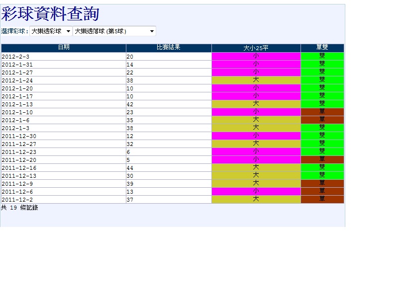Click the brown 單 cell for 2011-12-20
This screenshot has width=398, height=298.
coord(322,159)
